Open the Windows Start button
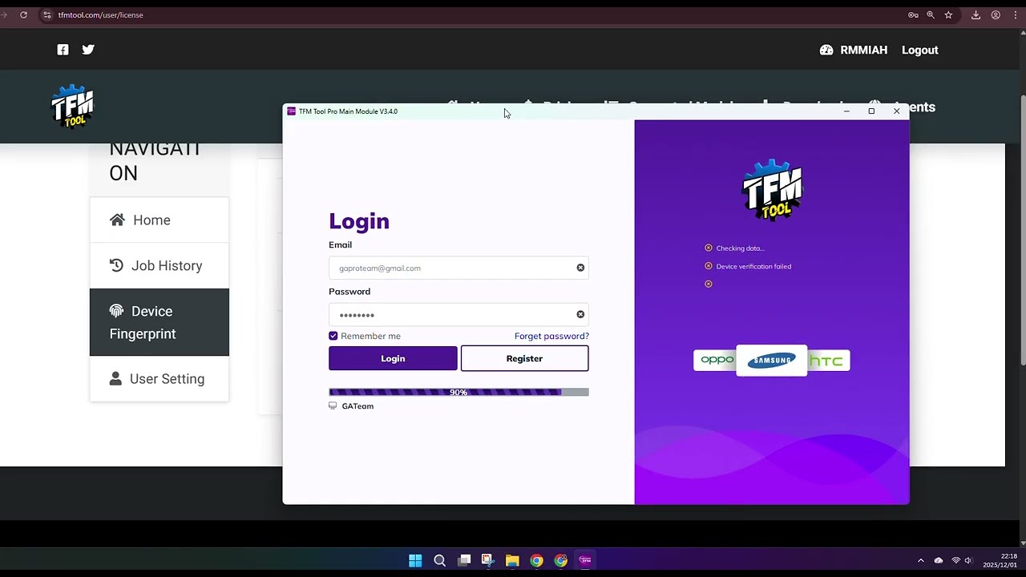Image resolution: width=1026 pixels, height=577 pixels. coord(415,560)
